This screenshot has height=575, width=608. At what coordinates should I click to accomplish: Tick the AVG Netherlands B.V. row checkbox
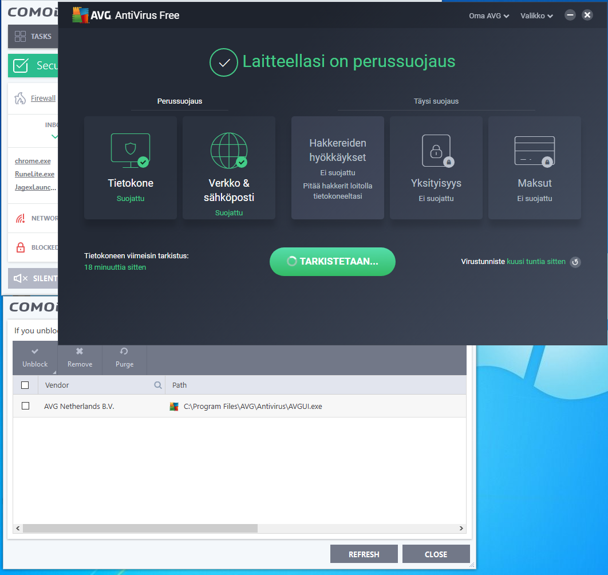[x=26, y=406]
